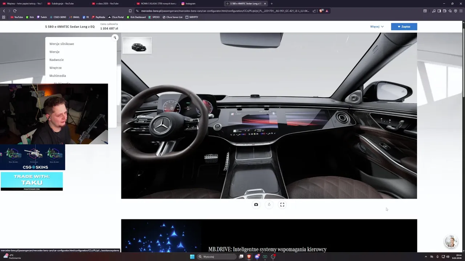Expand the Więcej dropdown
The image size is (465, 261).
(377, 26)
